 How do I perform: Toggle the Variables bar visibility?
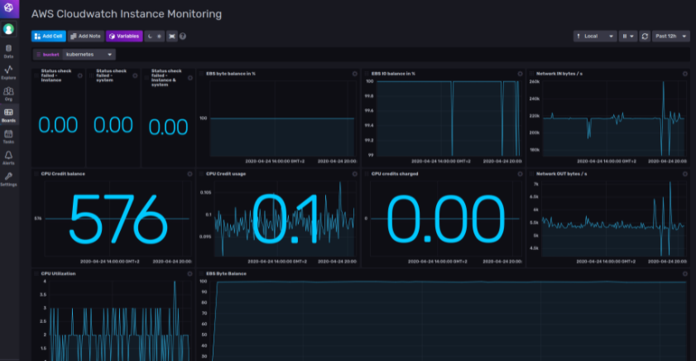pyautogui.click(x=124, y=36)
